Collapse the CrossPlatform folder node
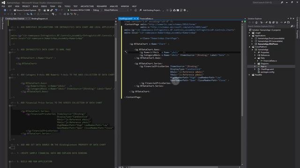 (x=249, y=47)
